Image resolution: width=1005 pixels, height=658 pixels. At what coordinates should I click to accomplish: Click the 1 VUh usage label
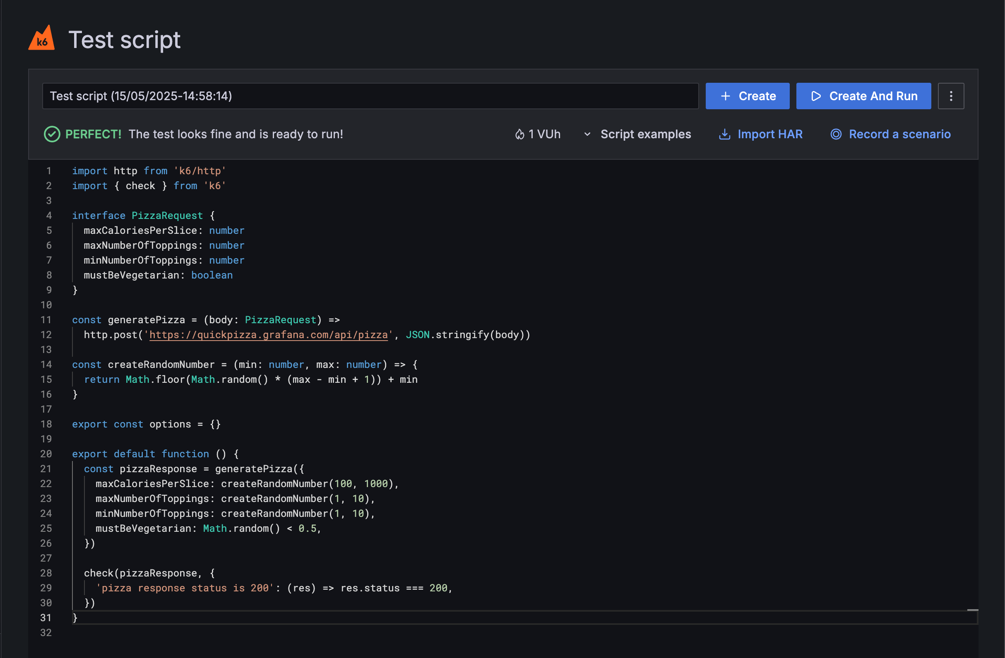pyautogui.click(x=544, y=134)
